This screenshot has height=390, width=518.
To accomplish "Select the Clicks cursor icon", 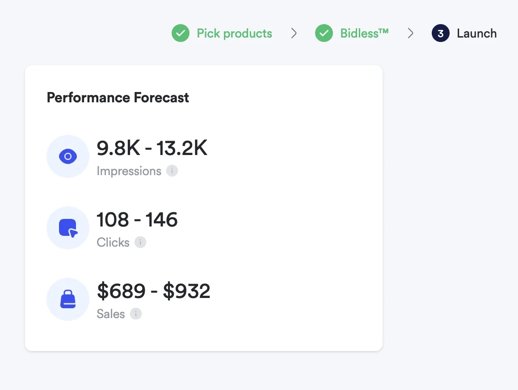I will coord(68,228).
